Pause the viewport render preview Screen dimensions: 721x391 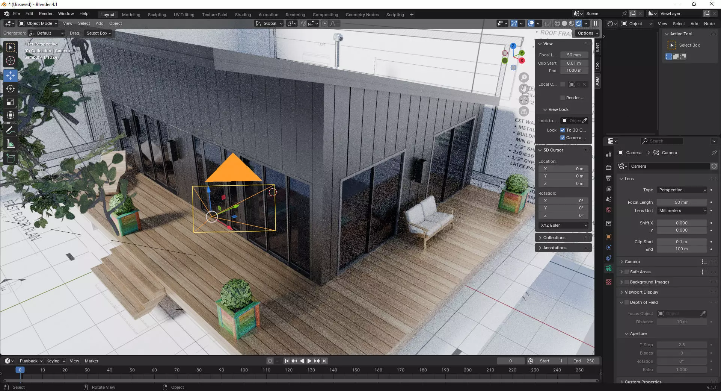pyautogui.click(x=596, y=23)
